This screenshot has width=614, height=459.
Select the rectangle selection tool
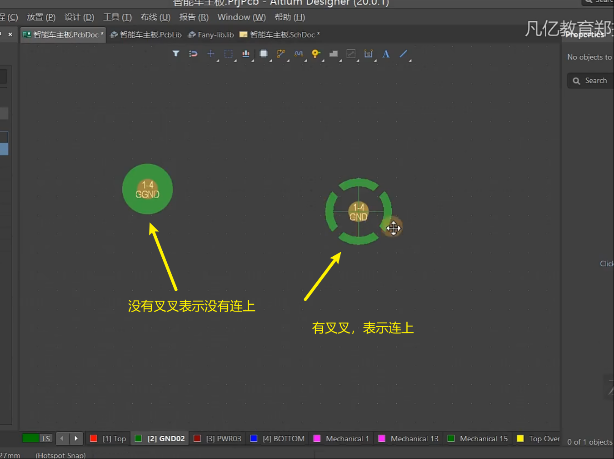pos(228,54)
